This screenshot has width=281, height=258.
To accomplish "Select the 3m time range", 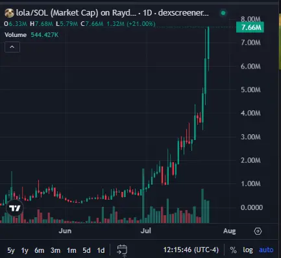I will 55,250.
